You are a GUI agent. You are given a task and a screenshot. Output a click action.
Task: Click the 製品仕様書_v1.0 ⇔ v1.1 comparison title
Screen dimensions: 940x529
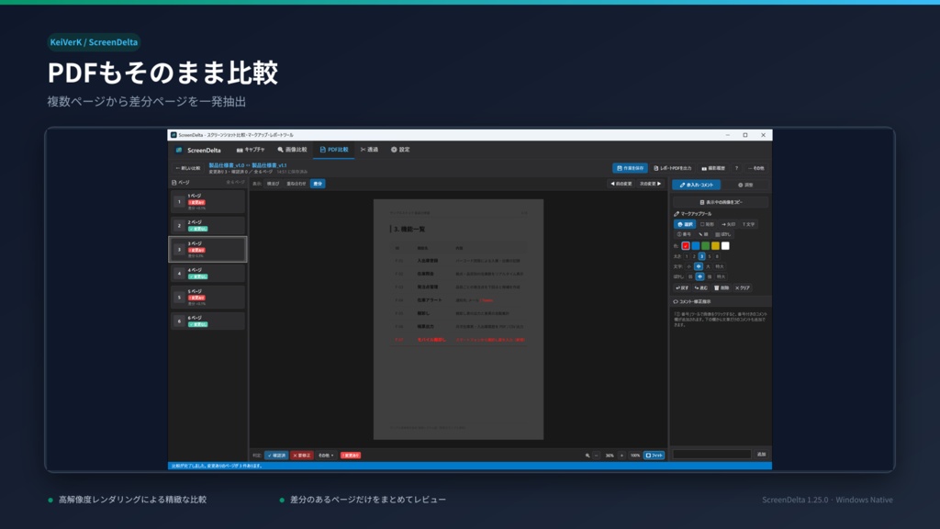pyautogui.click(x=248, y=165)
